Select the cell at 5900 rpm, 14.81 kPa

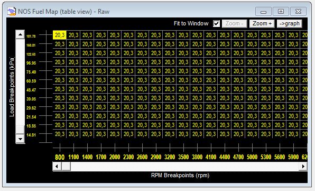293,134
